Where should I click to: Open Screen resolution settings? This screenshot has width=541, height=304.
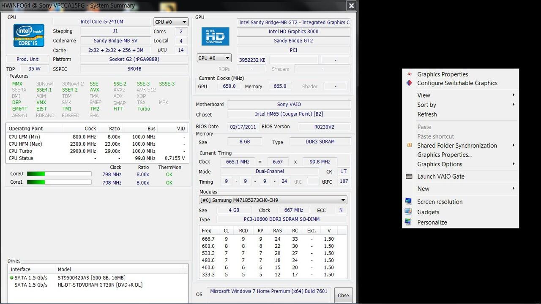(x=461, y=201)
